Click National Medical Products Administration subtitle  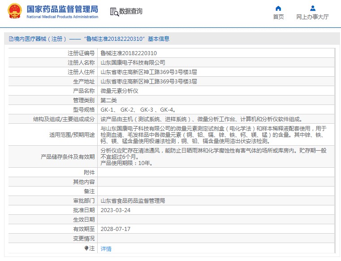(x=62, y=17)
